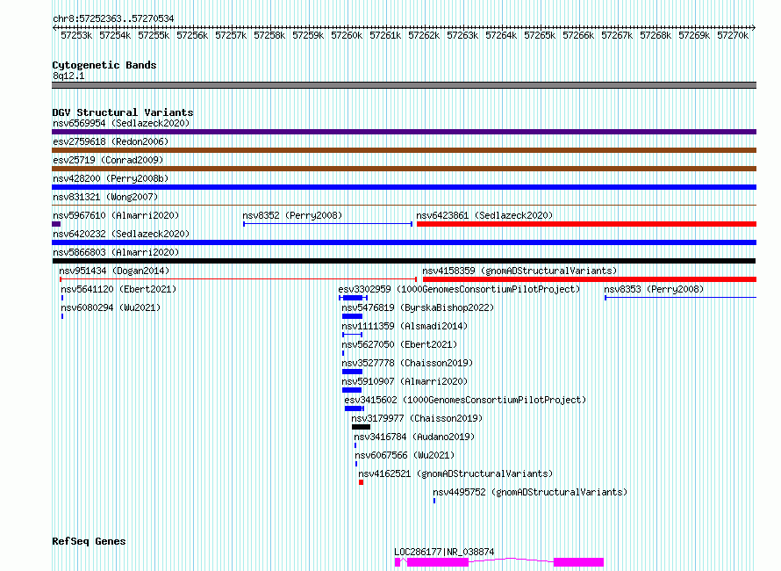This screenshot has height=571, width=781.
Task: Click the 57265k ruler position label
Action: click(x=540, y=35)
